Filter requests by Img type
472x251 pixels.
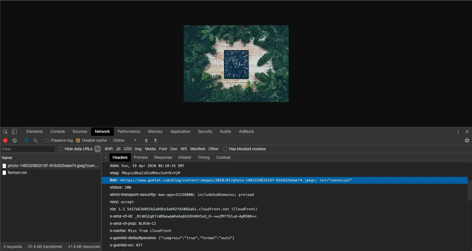coord(138,149)
